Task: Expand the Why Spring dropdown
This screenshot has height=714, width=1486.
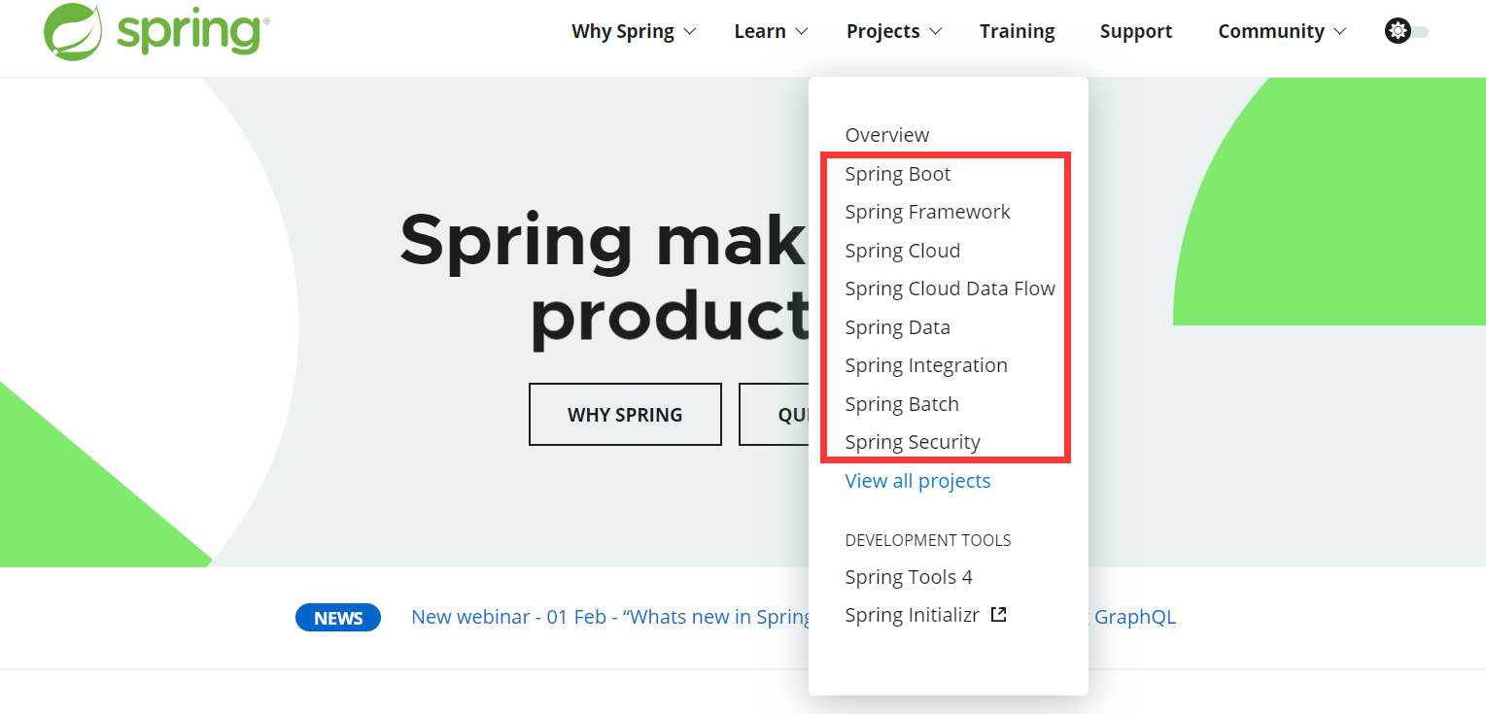Action: coord(634,31)
